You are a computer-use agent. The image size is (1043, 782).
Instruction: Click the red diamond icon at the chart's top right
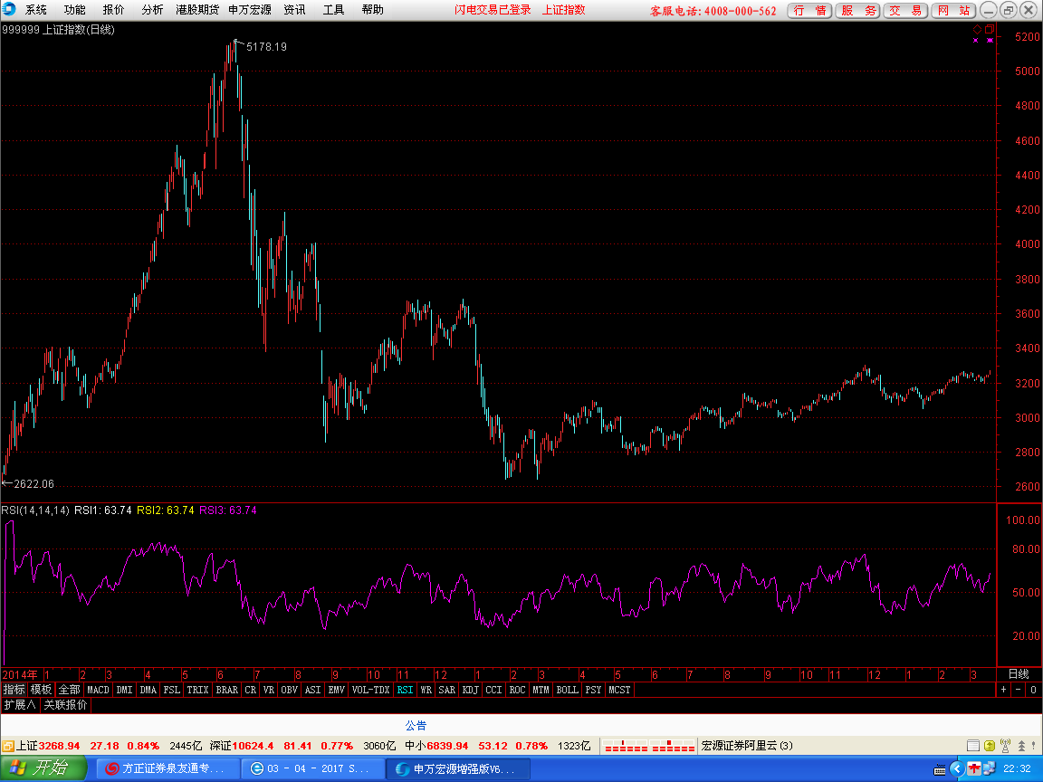(977, 29)
